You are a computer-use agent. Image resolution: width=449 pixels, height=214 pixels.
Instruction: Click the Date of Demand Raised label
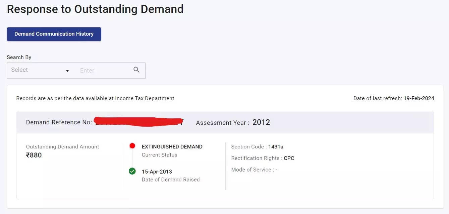pos(171,179)
